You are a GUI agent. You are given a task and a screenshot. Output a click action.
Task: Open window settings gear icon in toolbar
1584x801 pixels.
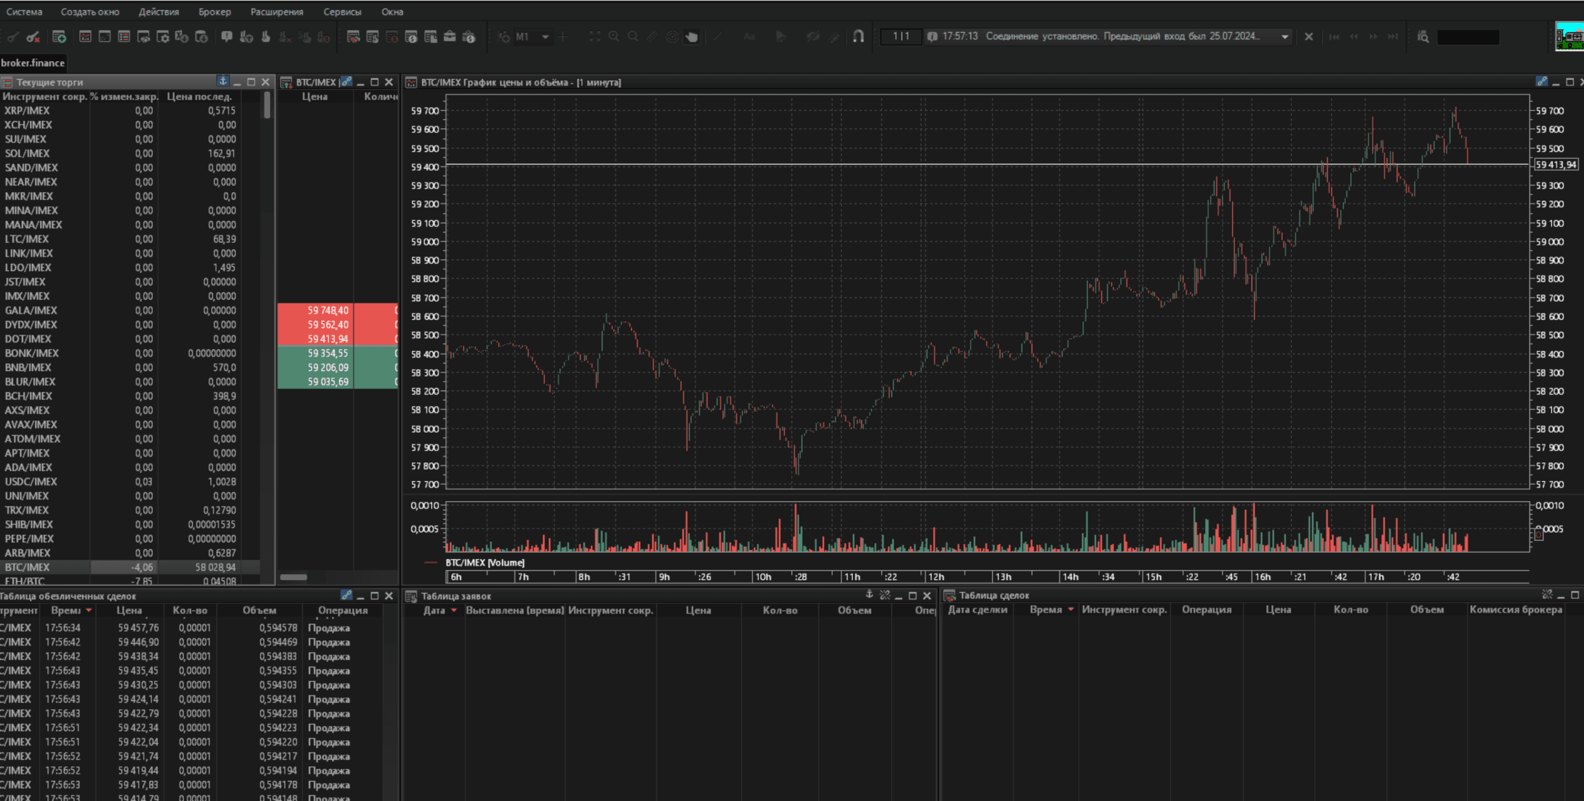point(162,37)
